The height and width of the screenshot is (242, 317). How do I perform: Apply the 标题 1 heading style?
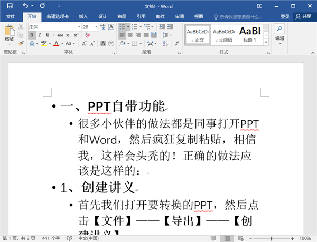coord(250,35)
